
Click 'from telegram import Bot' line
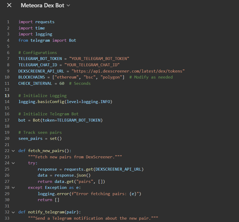[47, 40]
